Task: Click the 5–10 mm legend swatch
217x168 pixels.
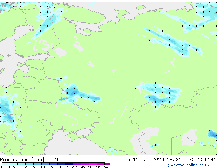Action: click(37, 164)
